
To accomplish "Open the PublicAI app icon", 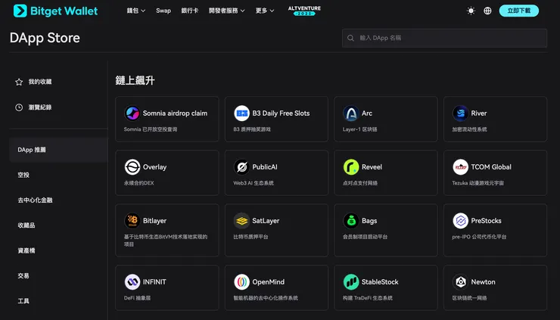I will pyautogui.click(x=242, y=166).
